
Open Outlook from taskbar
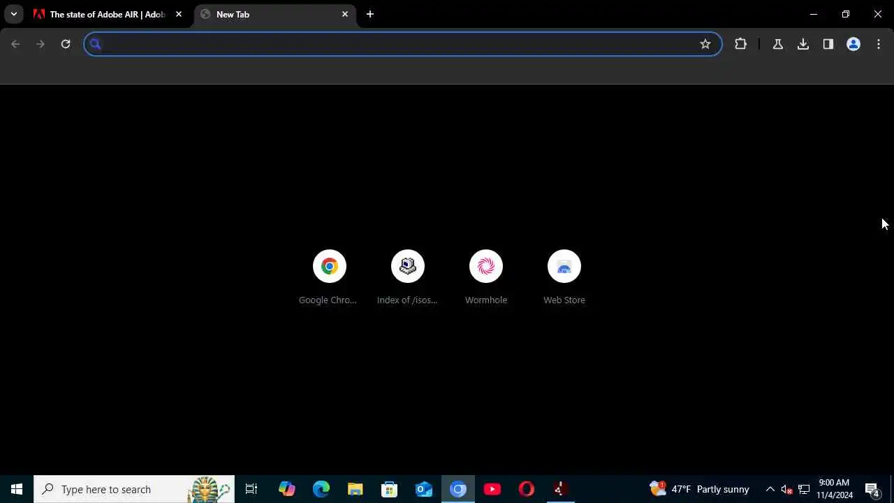click(x=424, y=489)
